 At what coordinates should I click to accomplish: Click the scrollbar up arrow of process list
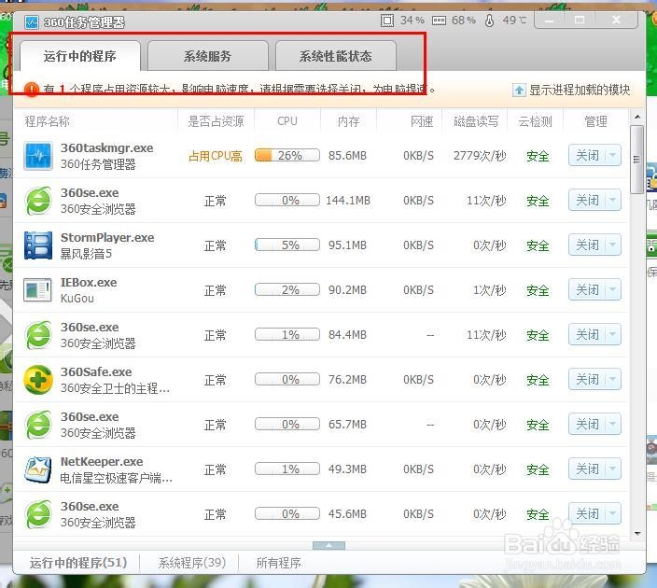637,117
